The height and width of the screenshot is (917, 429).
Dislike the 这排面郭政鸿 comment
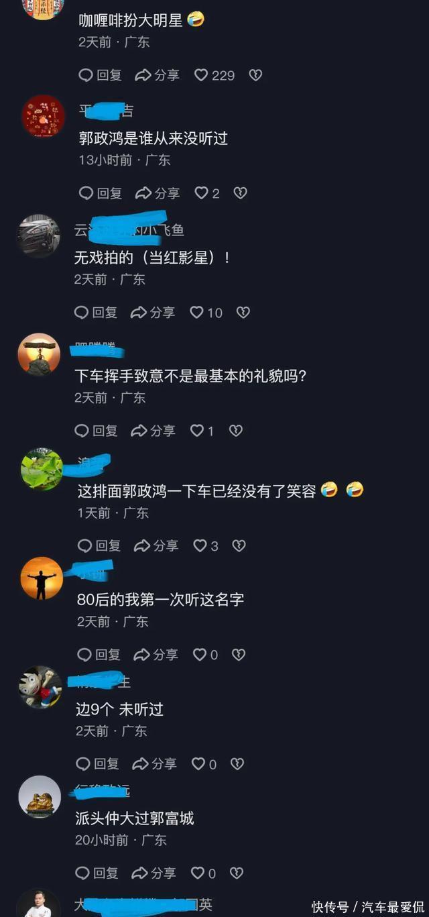[x=239, y=546]
